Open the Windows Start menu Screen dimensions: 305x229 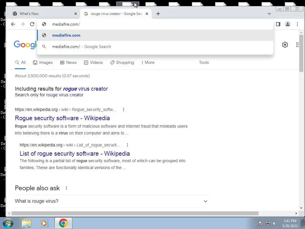pos(8,223)
